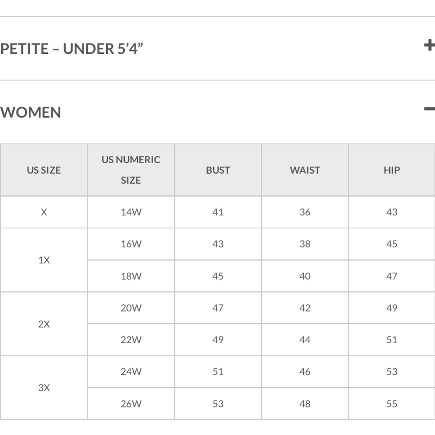Select the US SIZE column header
The width and height of the screenshot is (435, 435).
(44, 170)
